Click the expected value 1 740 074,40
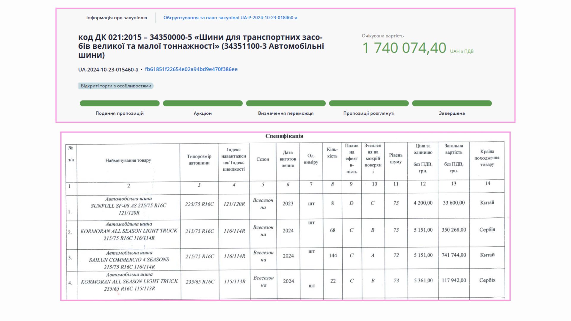Image resolution: width=571 pixels, height=321 pixels. 404,48
